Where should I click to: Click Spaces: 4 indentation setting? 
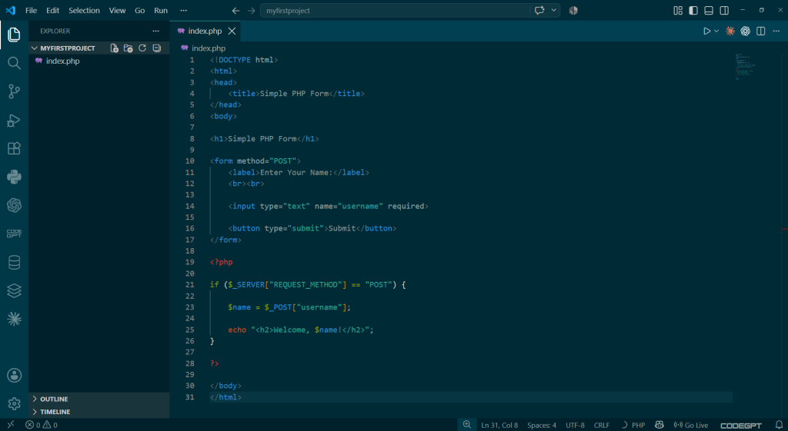click(x=542, y=425)
